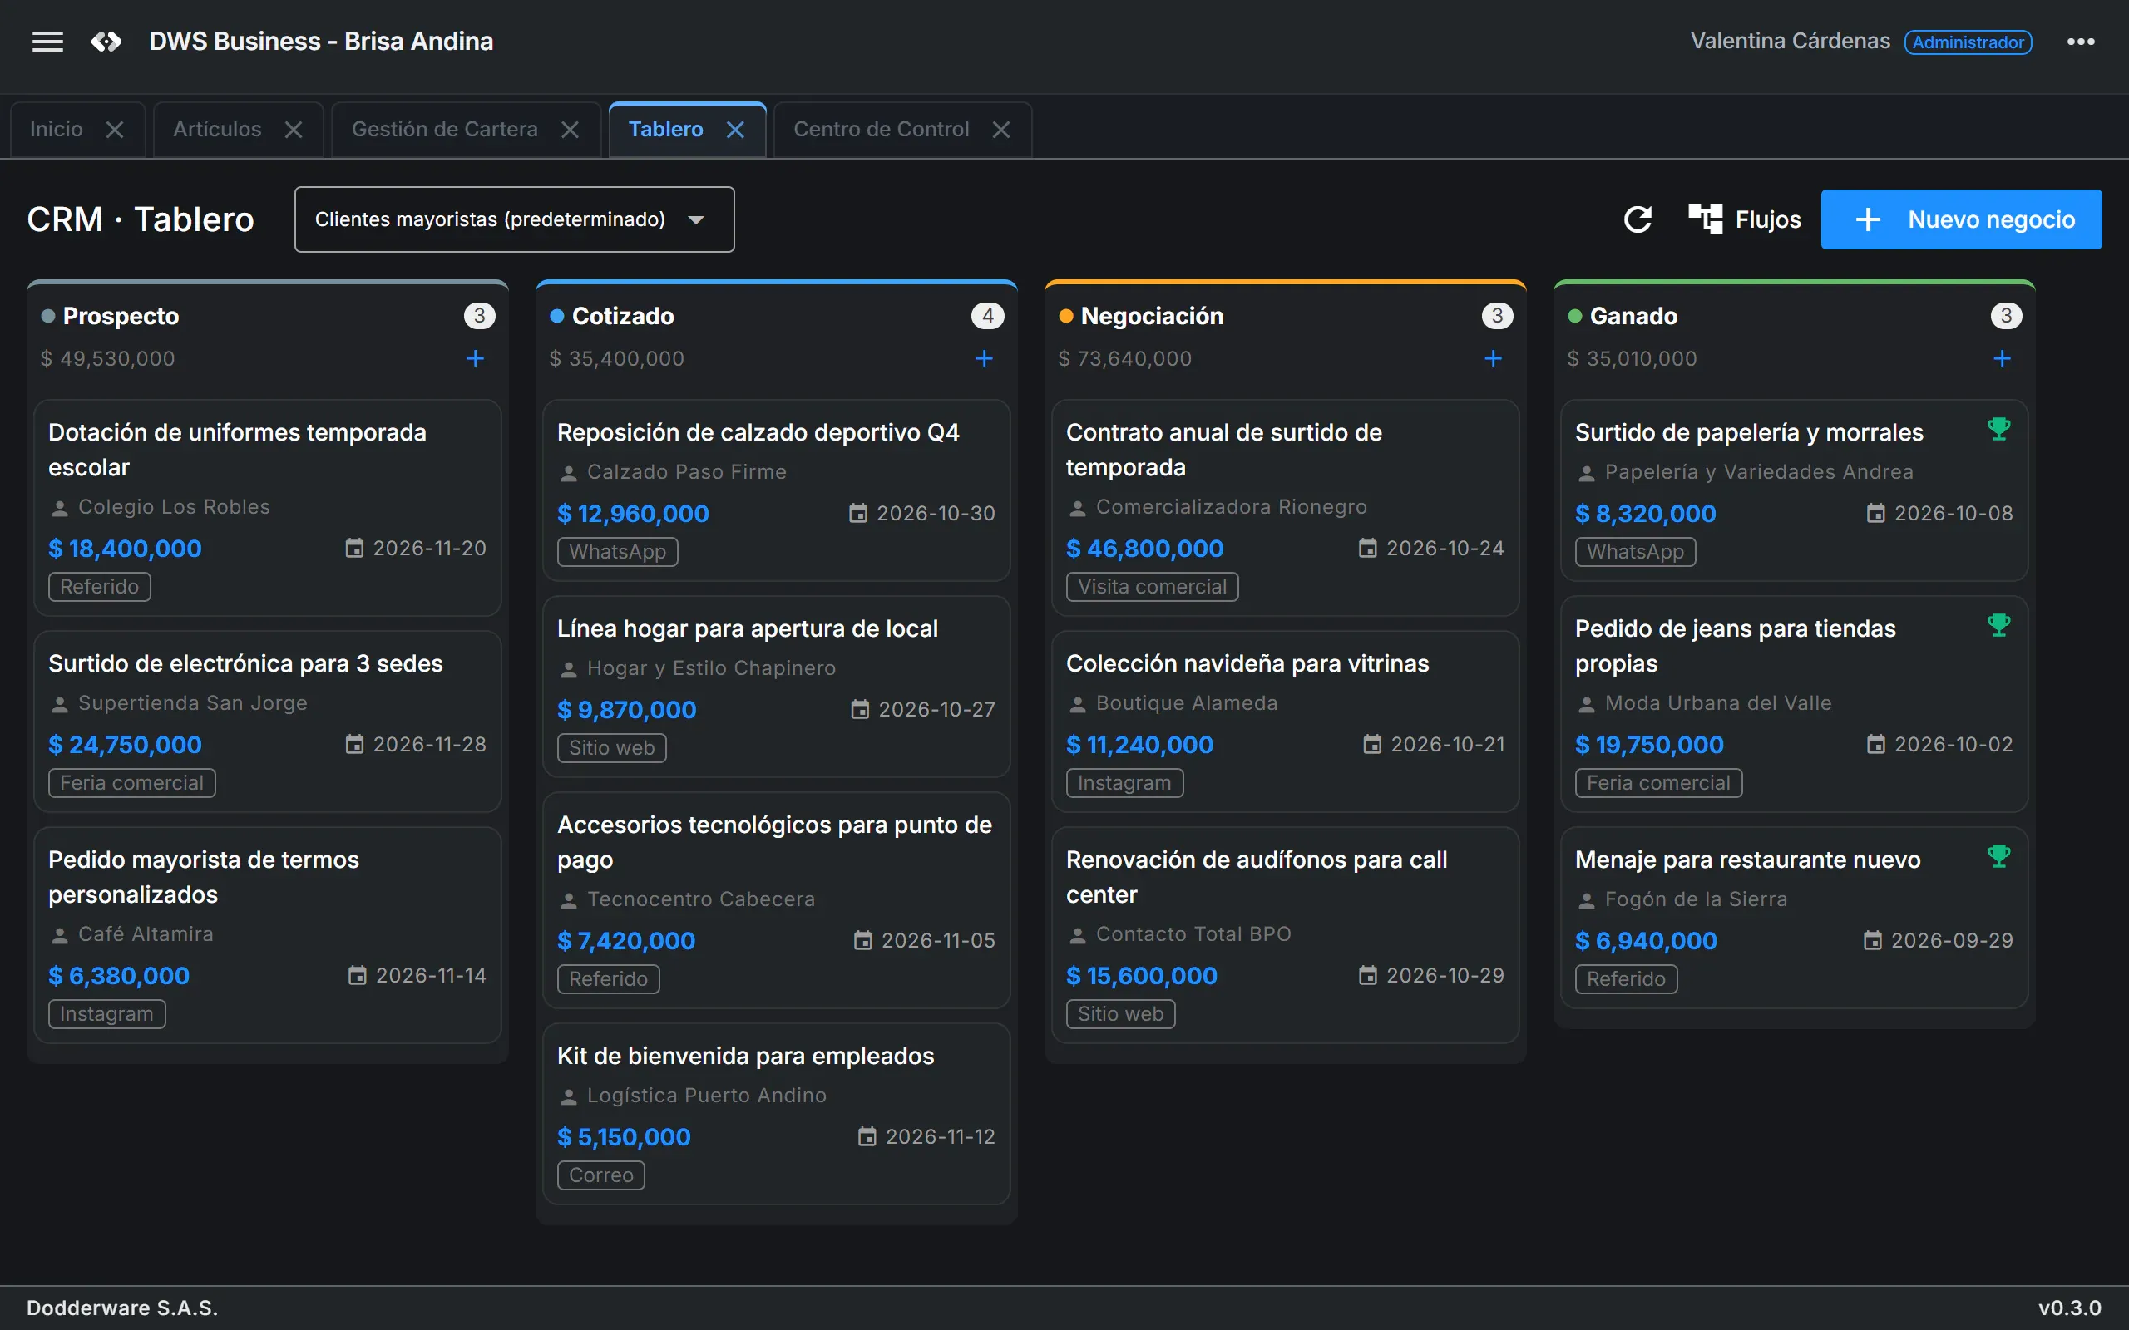Open Renovación de audífonos para call center

[1286, 934]
